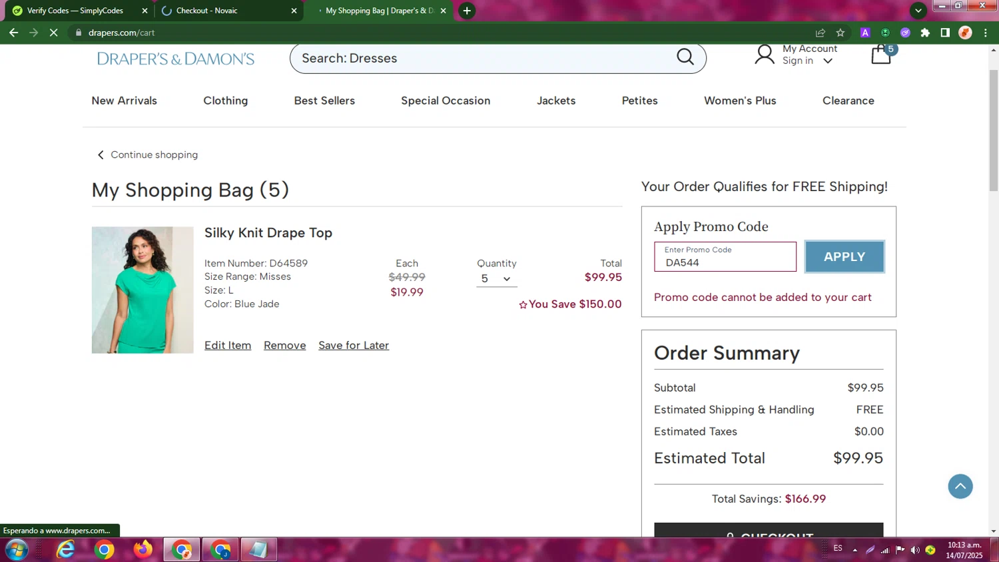Click the Total Savings $166.99 amount

point(805,499)
